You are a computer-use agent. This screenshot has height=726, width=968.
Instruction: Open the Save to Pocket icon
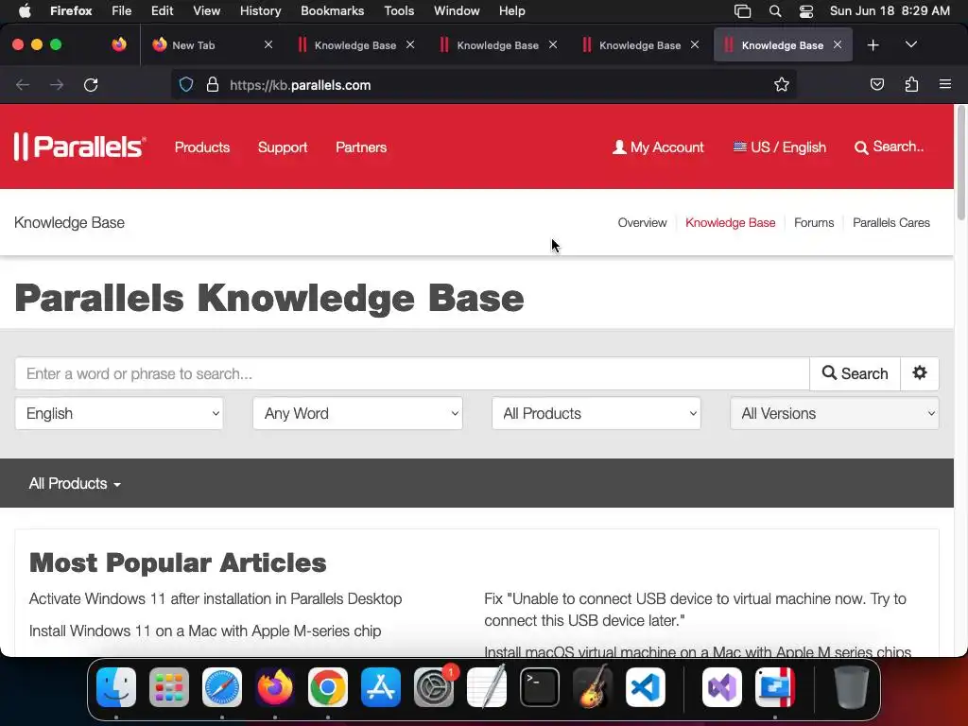tap(876, 84)
